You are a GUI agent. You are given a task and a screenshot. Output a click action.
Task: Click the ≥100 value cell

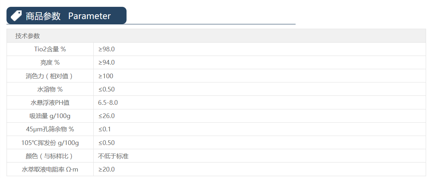coord(106,76)
